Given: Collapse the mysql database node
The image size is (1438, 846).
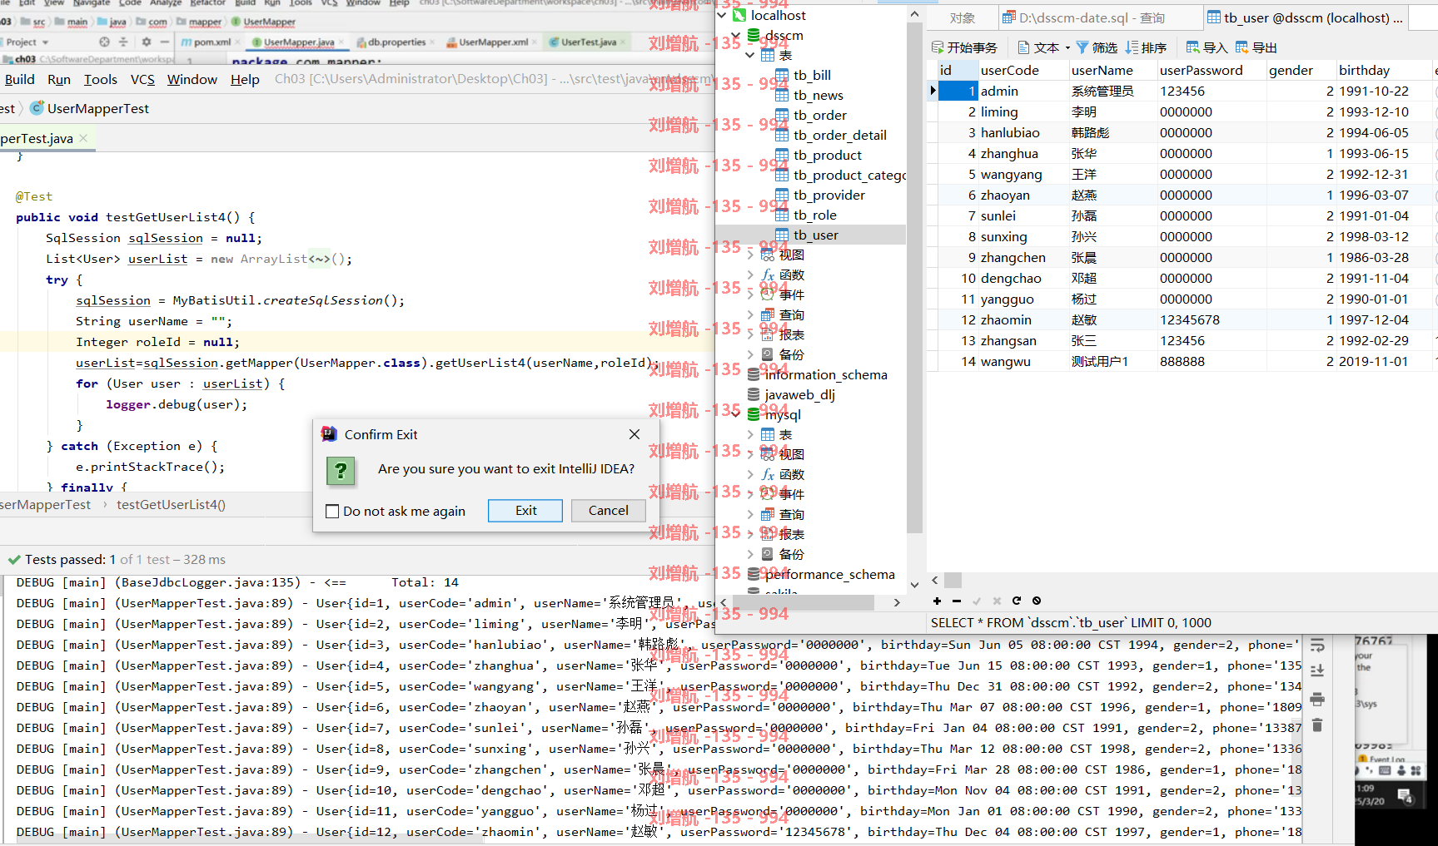Looking at the screenshot, I should [736, 414].
